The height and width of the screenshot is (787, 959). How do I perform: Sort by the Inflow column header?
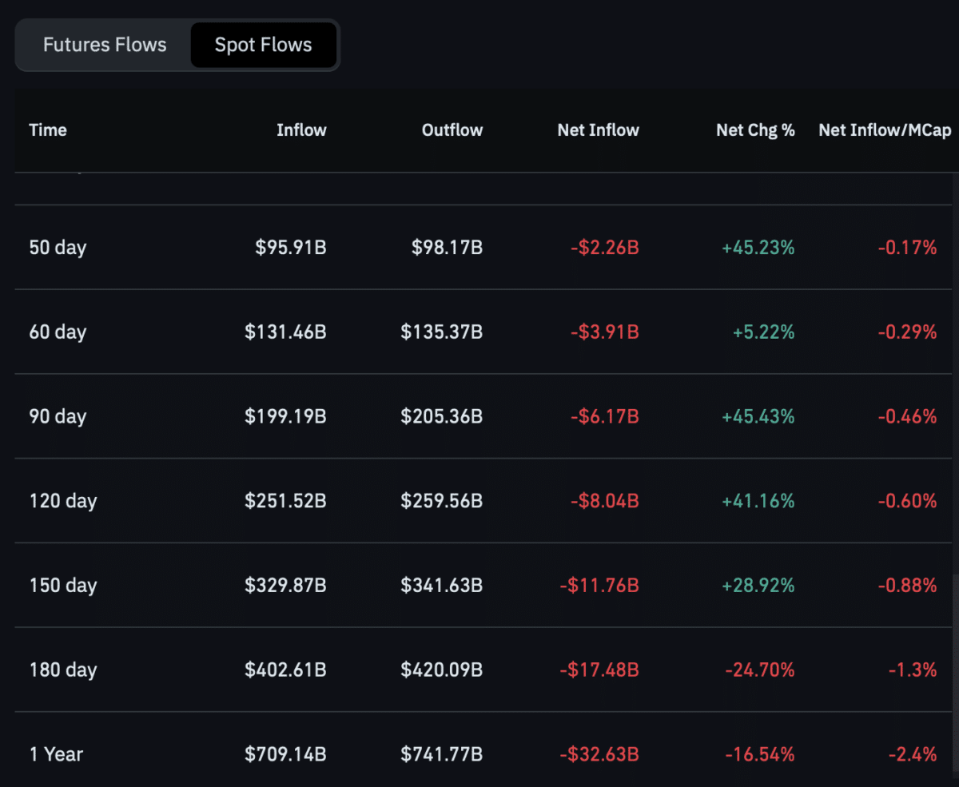[301, 130]
